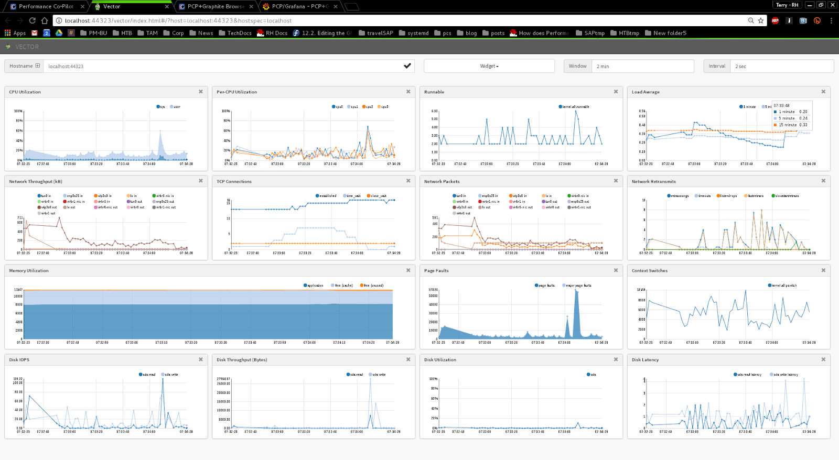The width and height of the screenshot is (839, 460).
Task: Close the Disk Utilization widget
Action: (616, 359)
